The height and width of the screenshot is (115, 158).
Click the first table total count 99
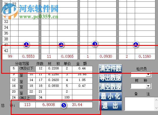pos(10,57)
